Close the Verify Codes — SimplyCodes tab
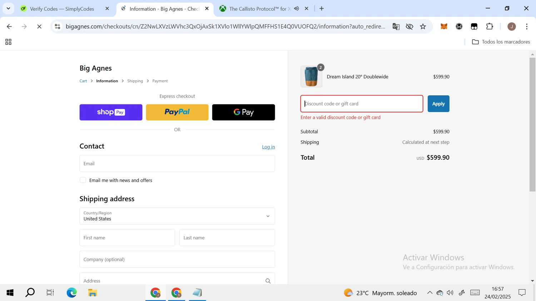This screenshot has height=301, width=536. [x=107, y=9]
